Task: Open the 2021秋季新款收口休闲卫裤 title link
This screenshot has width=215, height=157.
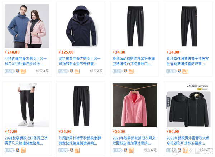Action: (x=26, y=141)
